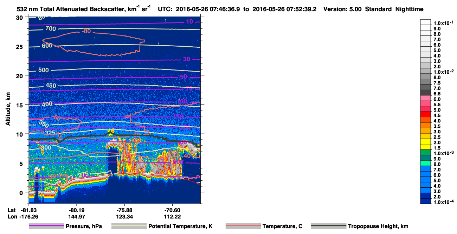The width and height of the screenshot is (457, 234).
Task: Click the altitude tick label 15
Action: pos(20,105)
